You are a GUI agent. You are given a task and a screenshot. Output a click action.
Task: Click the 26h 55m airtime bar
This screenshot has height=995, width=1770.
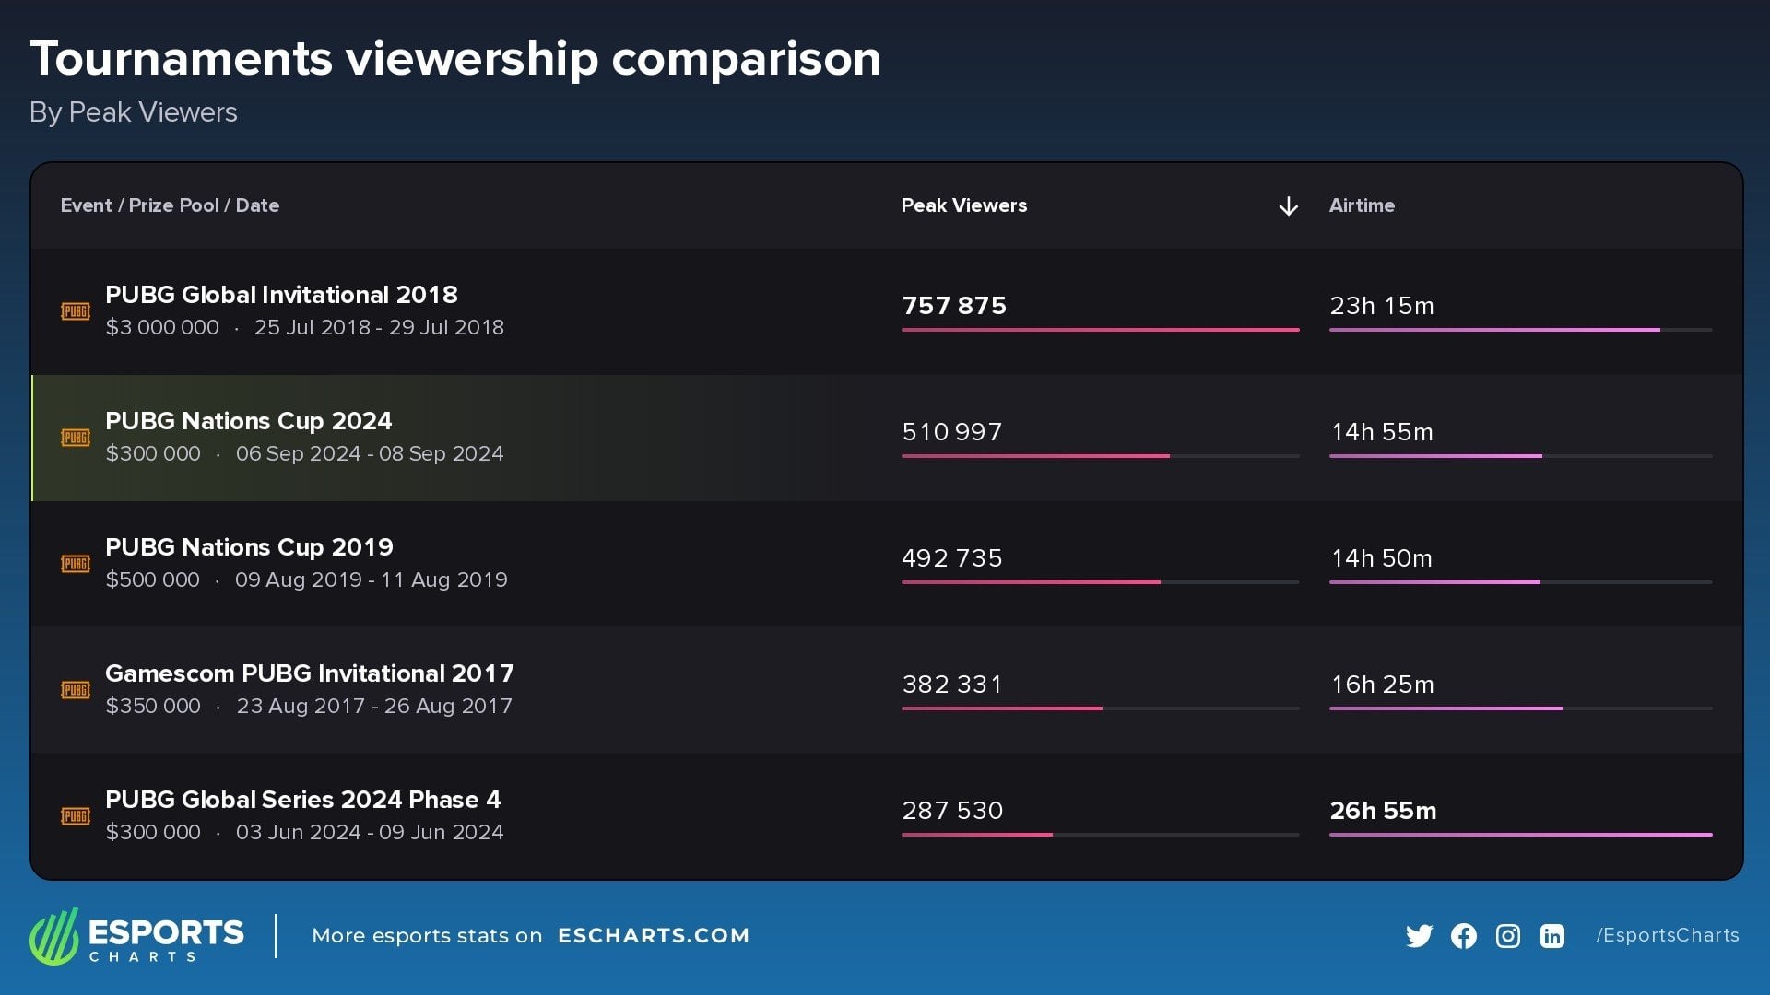click(x=1520, y=835)
